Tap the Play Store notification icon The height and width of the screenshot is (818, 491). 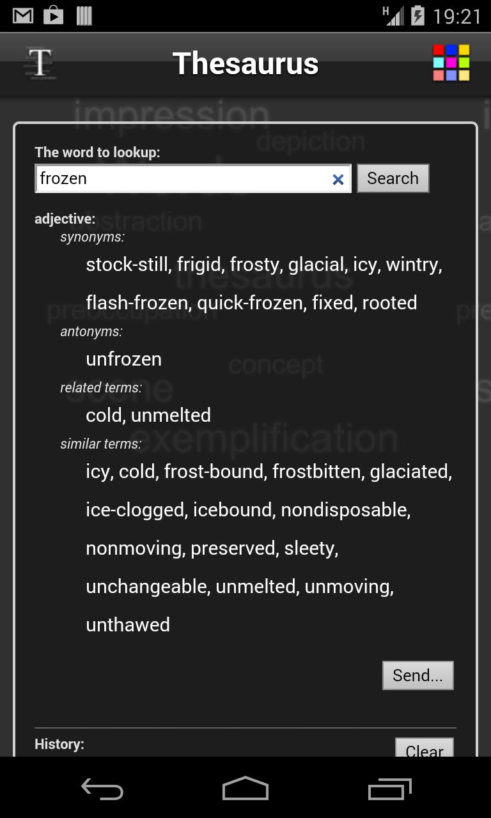53,16
